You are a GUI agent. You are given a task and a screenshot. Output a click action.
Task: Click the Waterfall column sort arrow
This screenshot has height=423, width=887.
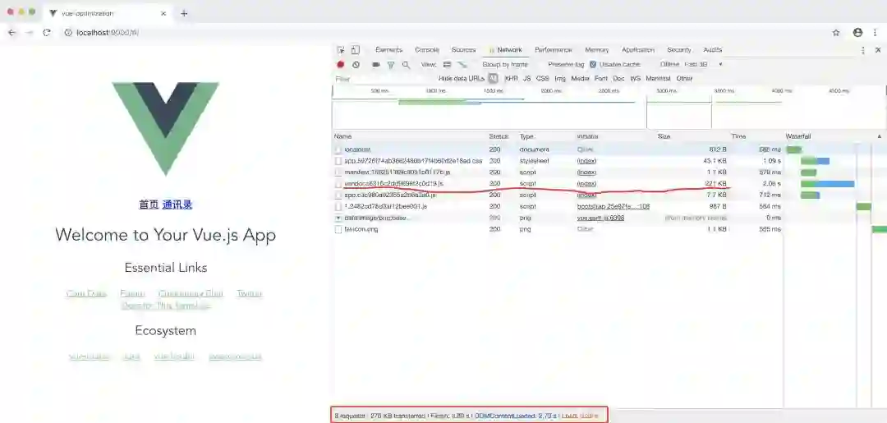879,137
